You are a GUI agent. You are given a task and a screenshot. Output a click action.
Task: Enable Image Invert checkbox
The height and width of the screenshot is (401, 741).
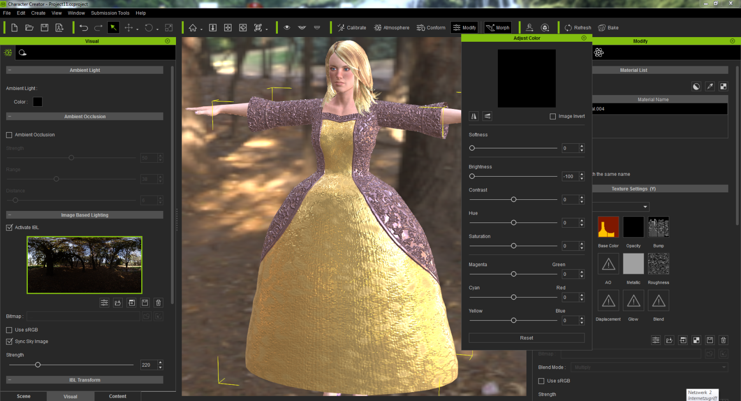point(553,116)
